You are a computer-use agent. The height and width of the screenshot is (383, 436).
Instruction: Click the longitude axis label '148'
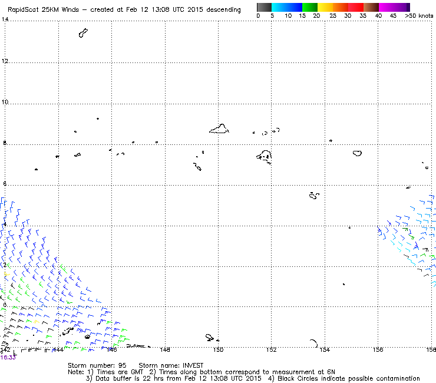[x=165, y=349]
